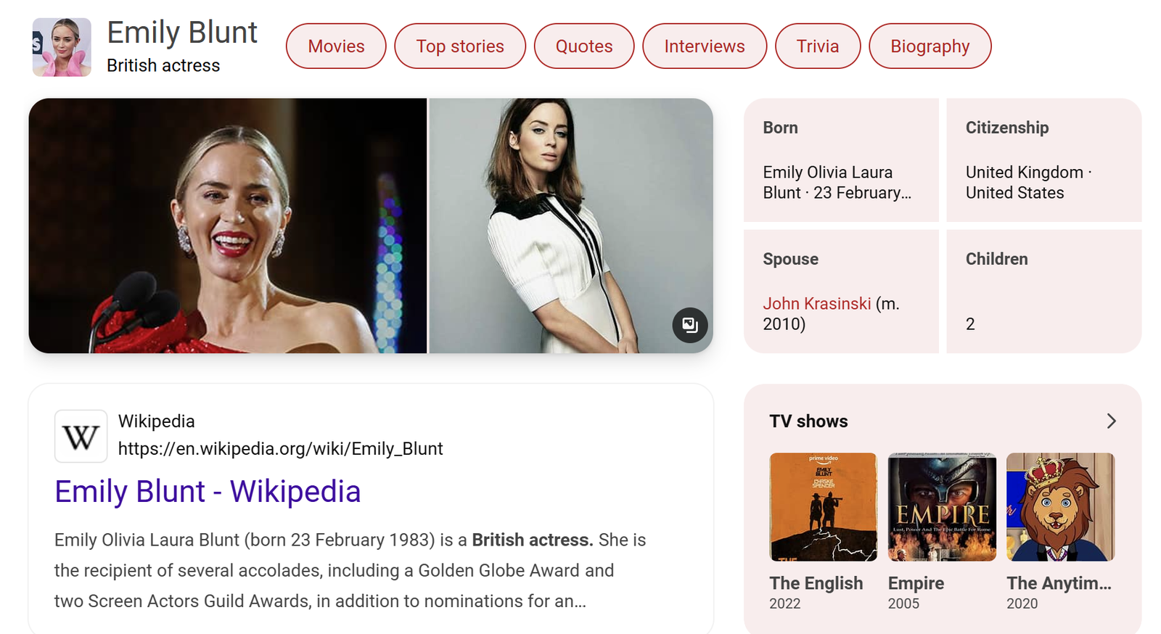Click the Born info card
This screenshot has width=1161, height=634.
[841, 160]
